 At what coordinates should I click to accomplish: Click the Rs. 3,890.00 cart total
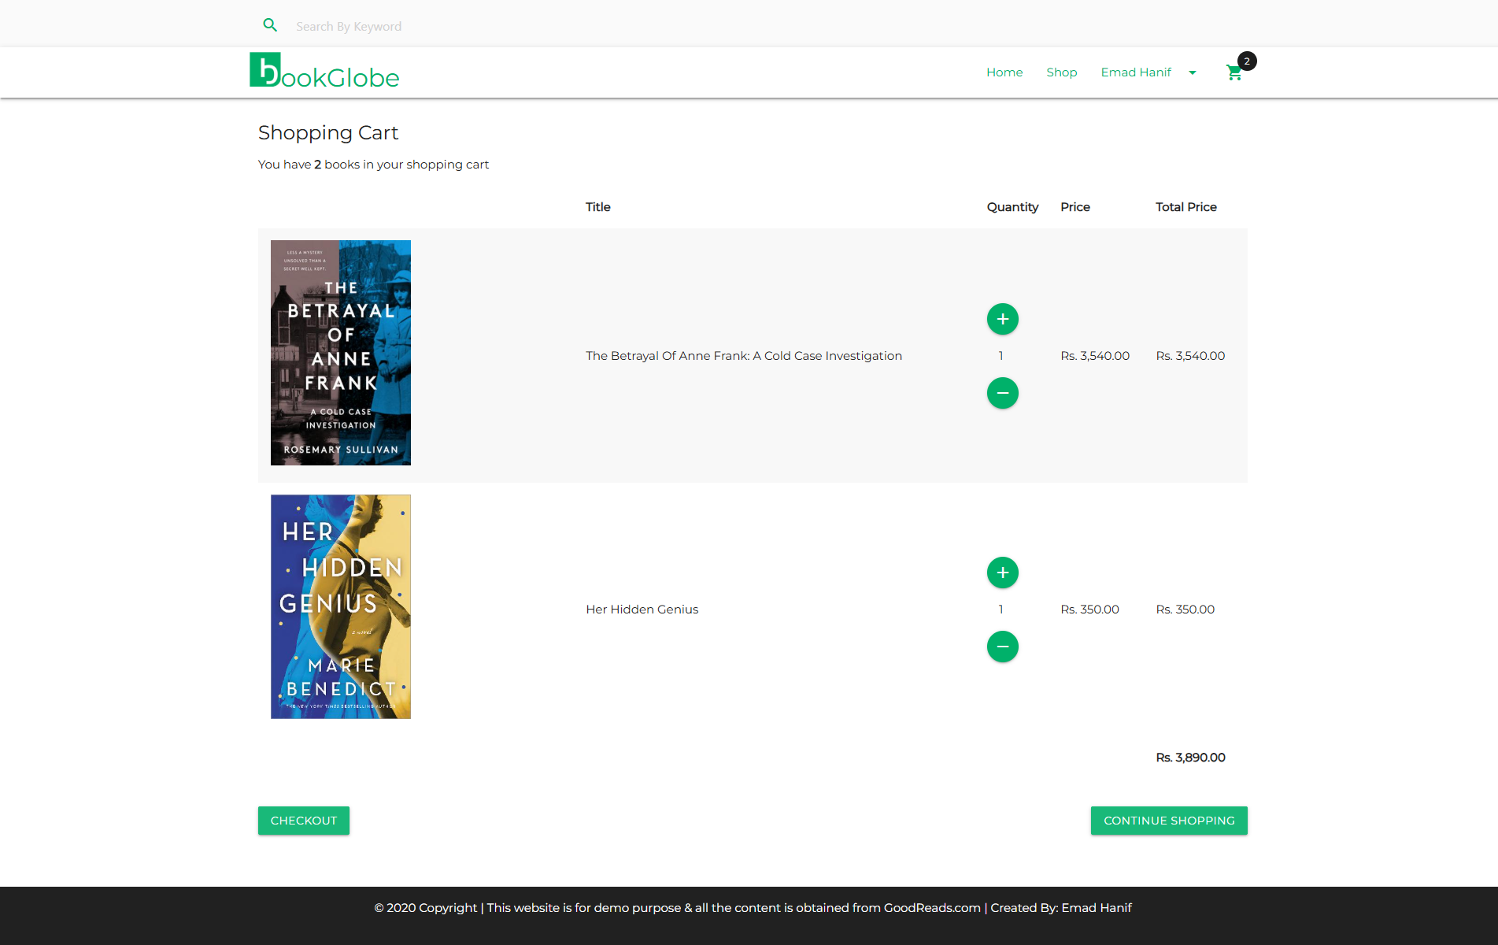pyautogui.click(x=1190, y=758)
